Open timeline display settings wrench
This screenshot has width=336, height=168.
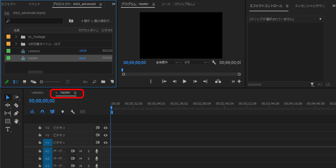coord(73,112)
